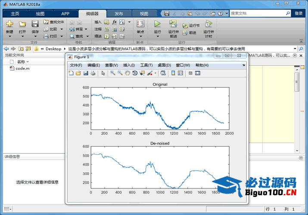Toggle the edit plot arrow tool
This screenshot has width=308, height=215.
(103, 73)
